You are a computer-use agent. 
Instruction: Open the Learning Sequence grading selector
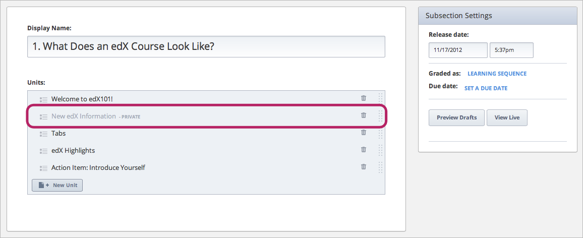pos(497,74)
